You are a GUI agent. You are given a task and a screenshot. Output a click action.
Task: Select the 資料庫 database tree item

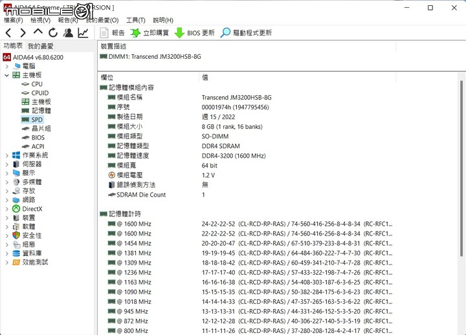pos(27,254)
